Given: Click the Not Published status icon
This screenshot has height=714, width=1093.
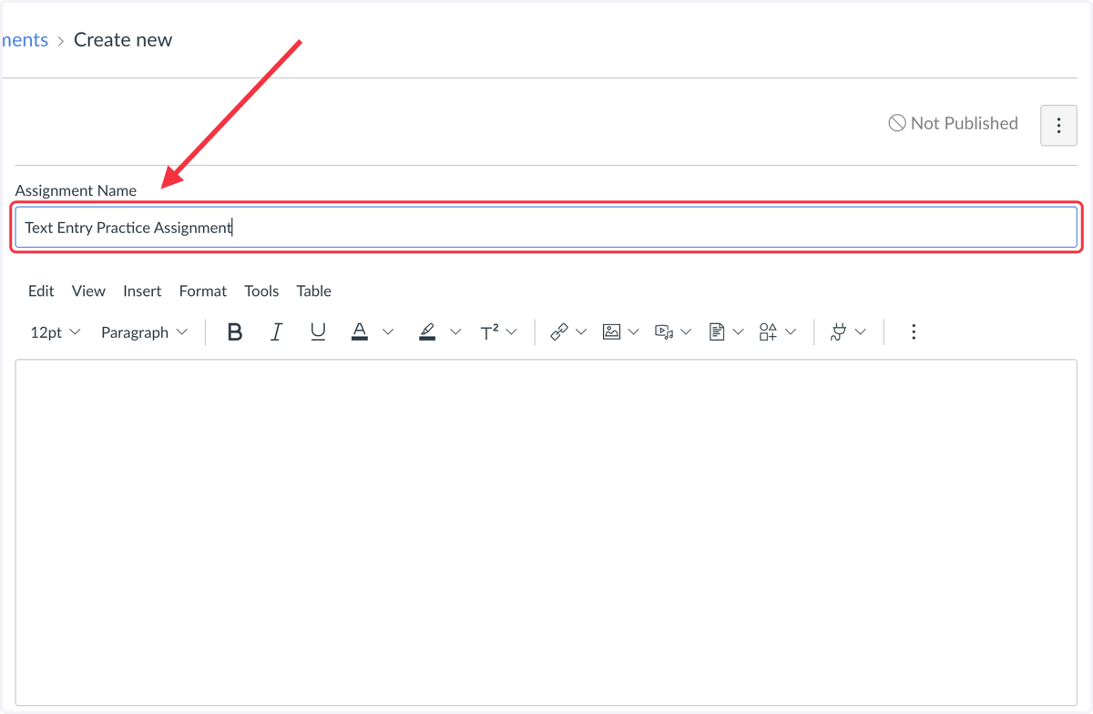Looking at the screenshot, I should [x=897, y=123].
